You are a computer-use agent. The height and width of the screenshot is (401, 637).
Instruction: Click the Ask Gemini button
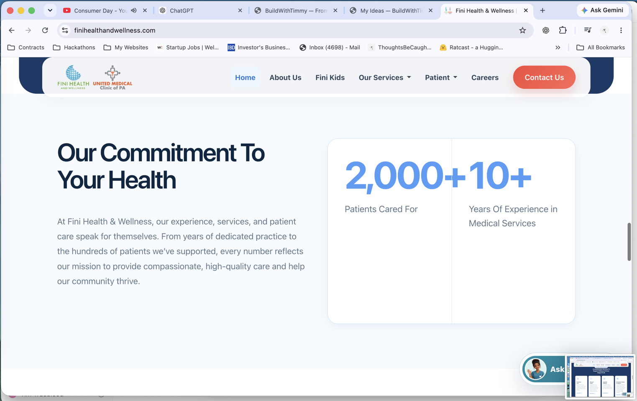tap(603, 10)
